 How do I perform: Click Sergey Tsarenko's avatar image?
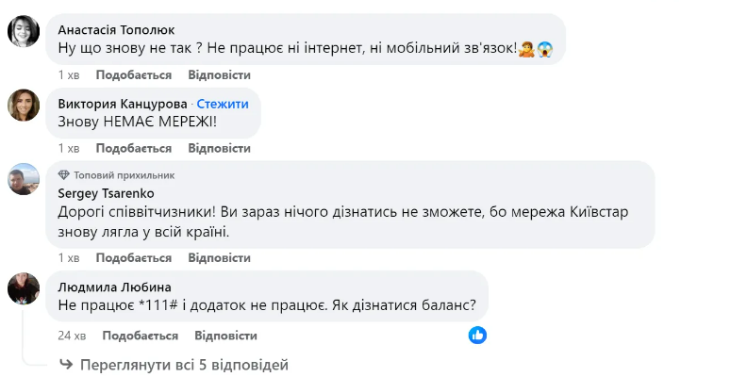23,179
